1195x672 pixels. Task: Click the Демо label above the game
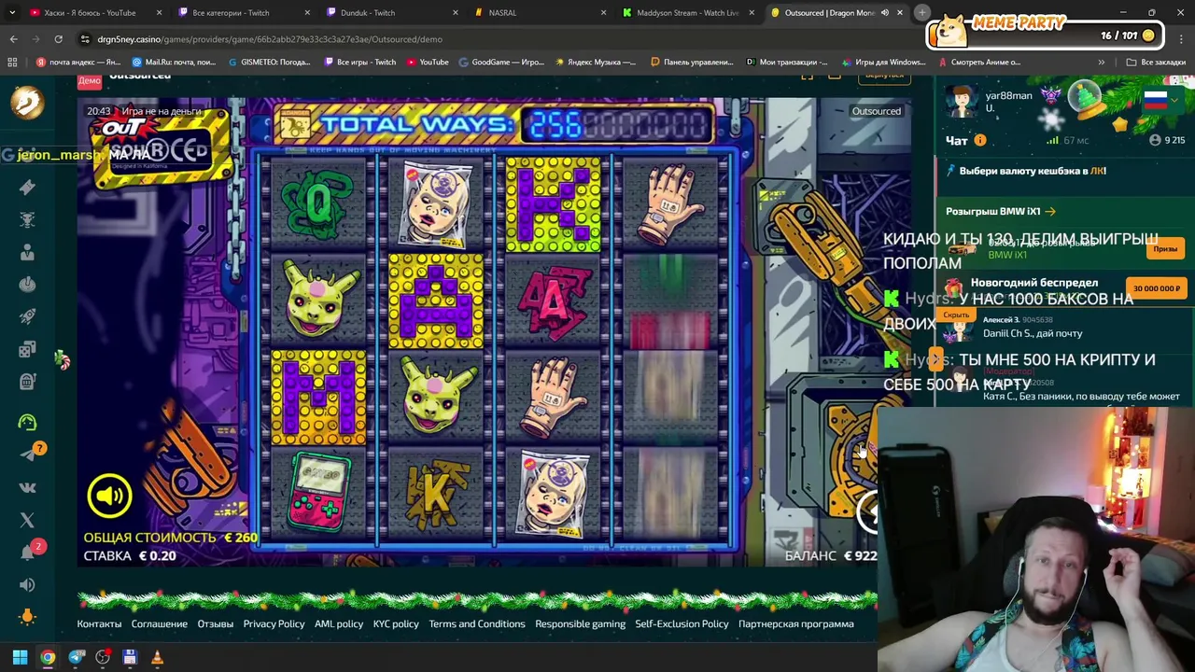click(x=90, y=81)
